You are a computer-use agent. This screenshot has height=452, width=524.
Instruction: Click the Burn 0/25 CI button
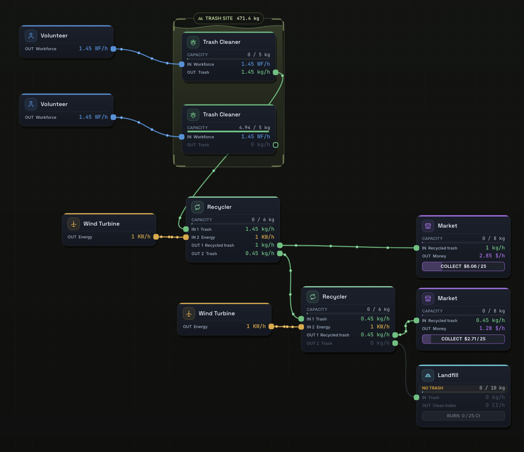pyautogui.click(x=463, y=416)
